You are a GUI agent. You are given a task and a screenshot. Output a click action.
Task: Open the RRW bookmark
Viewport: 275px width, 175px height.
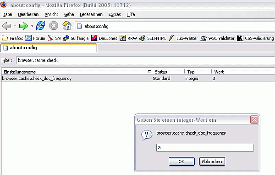(x=128, y=38)
